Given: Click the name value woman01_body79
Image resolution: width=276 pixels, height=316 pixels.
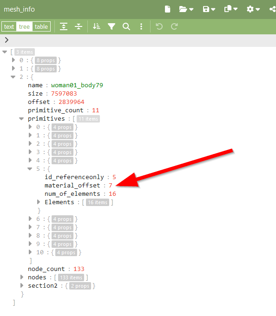Looking at the screenshot, I should 77,85.
